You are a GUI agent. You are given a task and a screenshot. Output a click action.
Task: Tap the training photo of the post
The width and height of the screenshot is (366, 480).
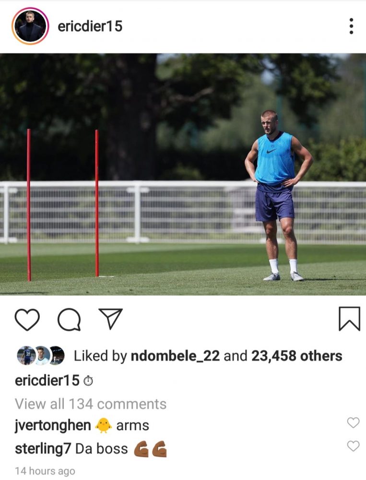coord(183,174)
